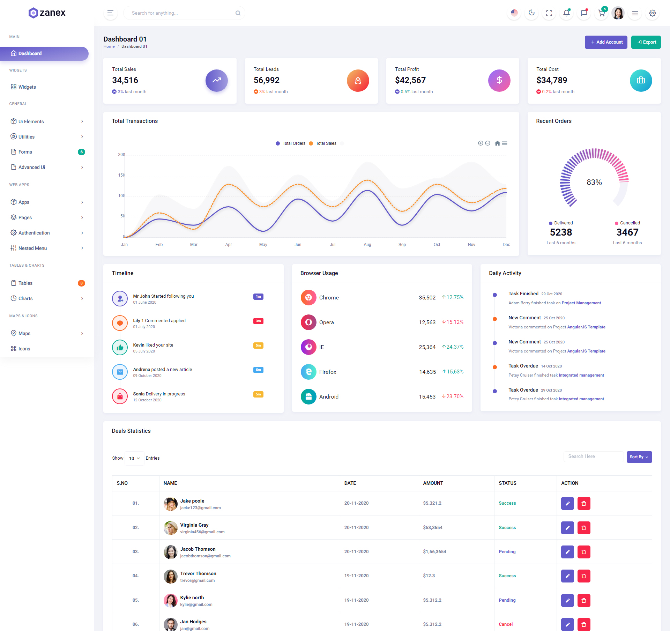Open the Widgets sidebar item
The height and width of the screenshot is (631, 670).
pos(27,87)
